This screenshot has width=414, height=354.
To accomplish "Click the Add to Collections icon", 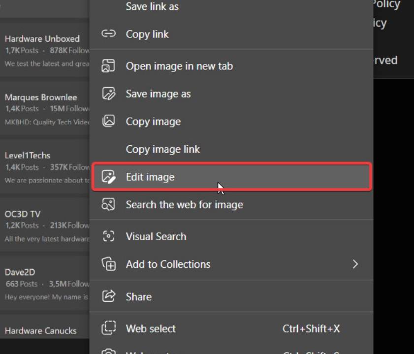I will [x=108, y=264].
